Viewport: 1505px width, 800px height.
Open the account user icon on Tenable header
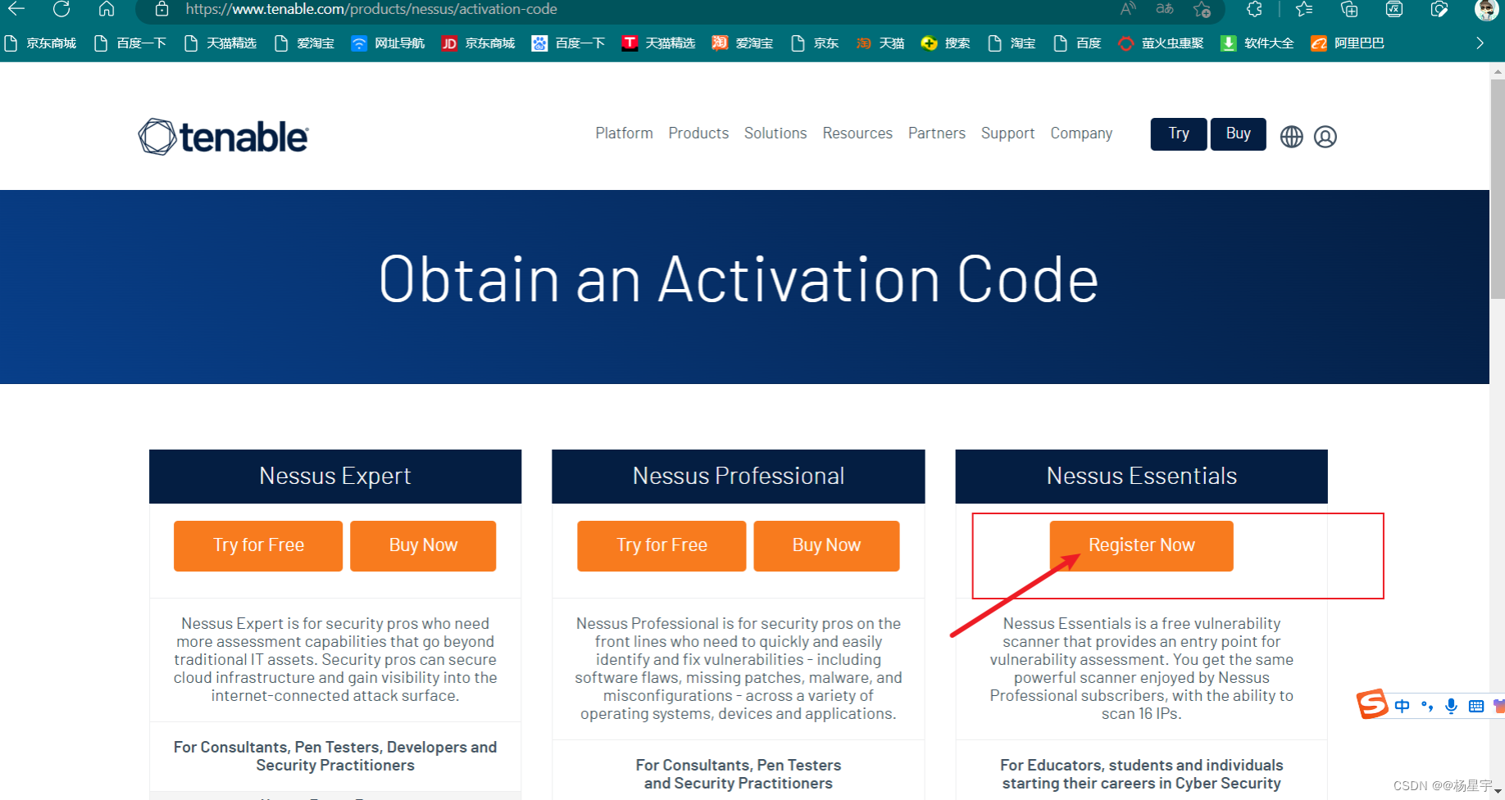(1325, 137)
